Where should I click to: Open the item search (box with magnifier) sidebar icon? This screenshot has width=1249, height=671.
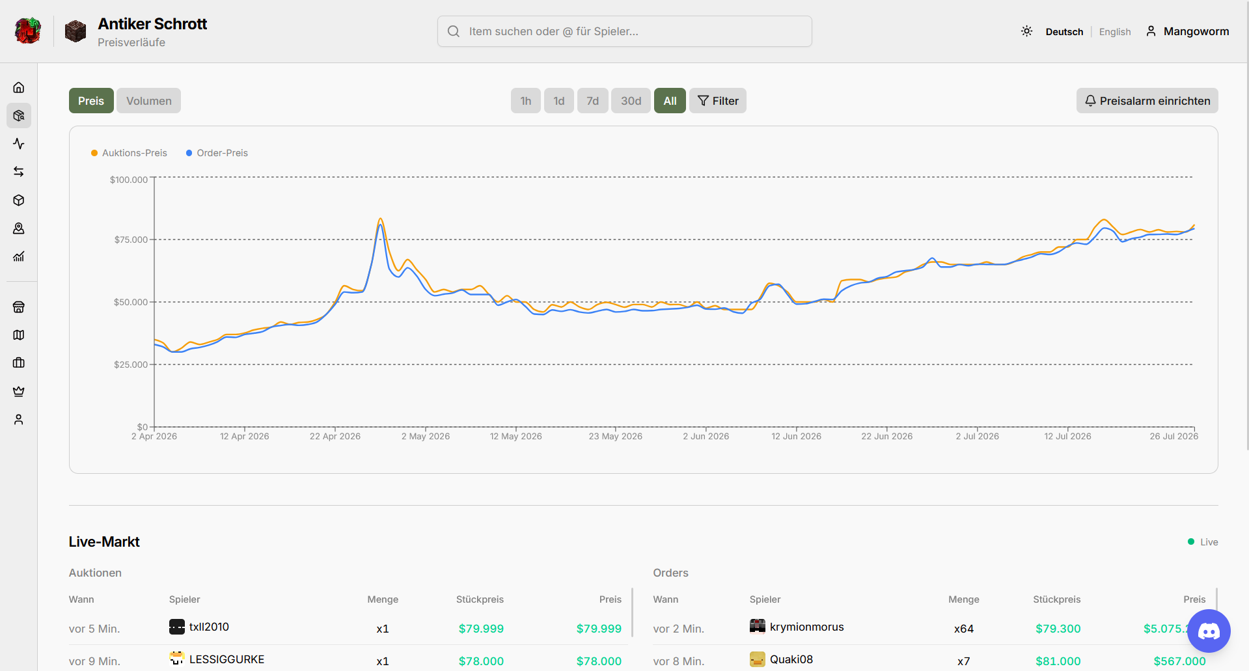[x=19, y=116]
